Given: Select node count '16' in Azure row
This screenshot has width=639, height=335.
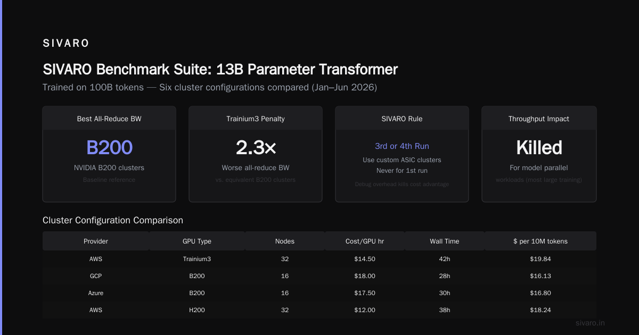Looking at the screenshot, I should pos(285,293).
